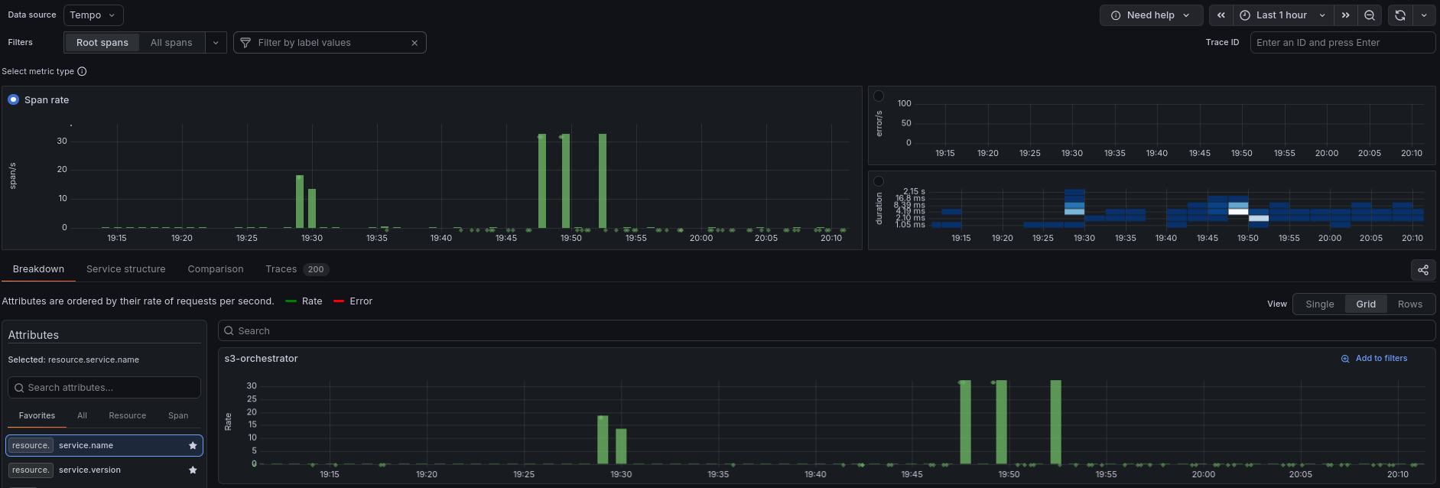Unfavorite service.name using its star icon

pyautogui.click(x=193, y=445)
